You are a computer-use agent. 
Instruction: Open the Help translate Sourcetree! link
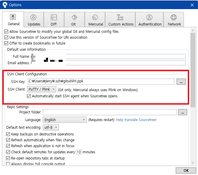136,120
